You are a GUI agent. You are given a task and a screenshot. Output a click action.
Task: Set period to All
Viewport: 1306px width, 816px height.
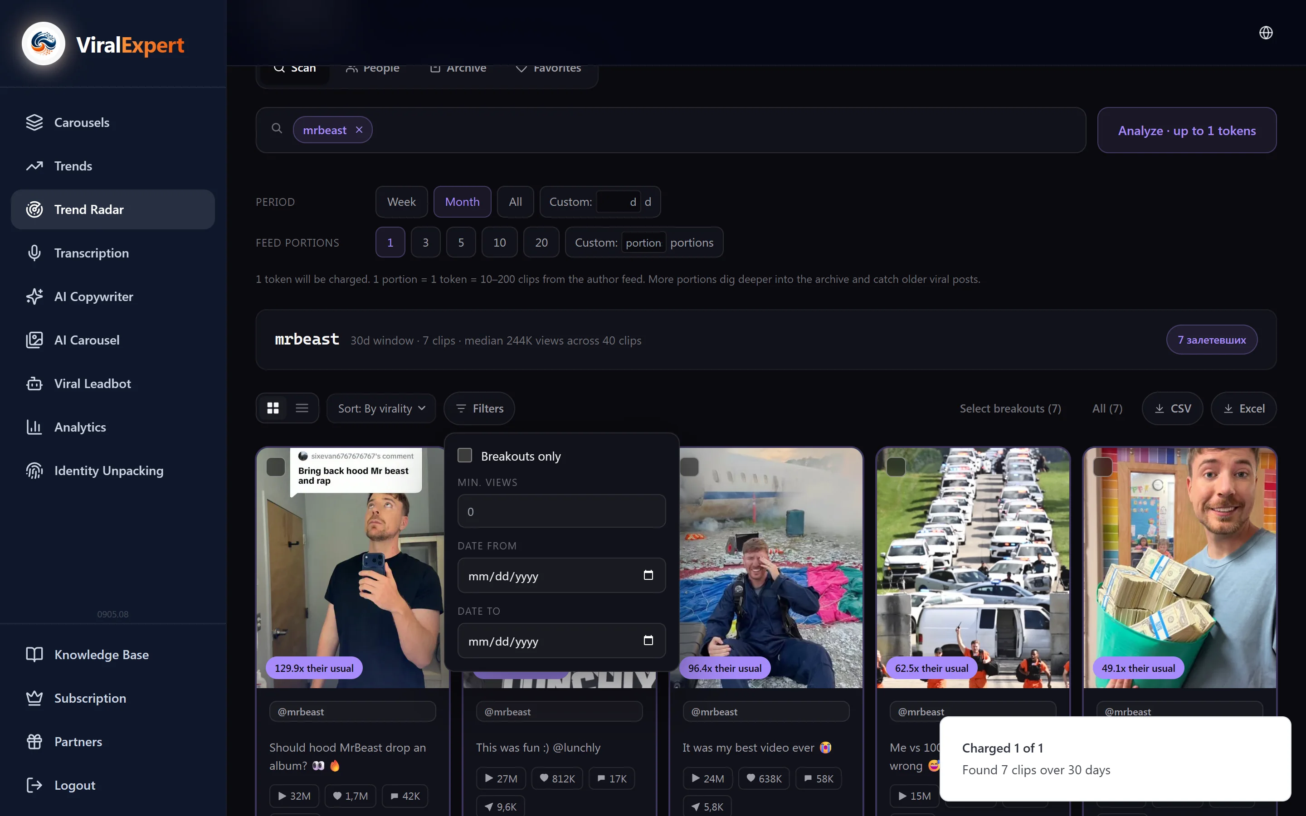[x=515, y=202]
